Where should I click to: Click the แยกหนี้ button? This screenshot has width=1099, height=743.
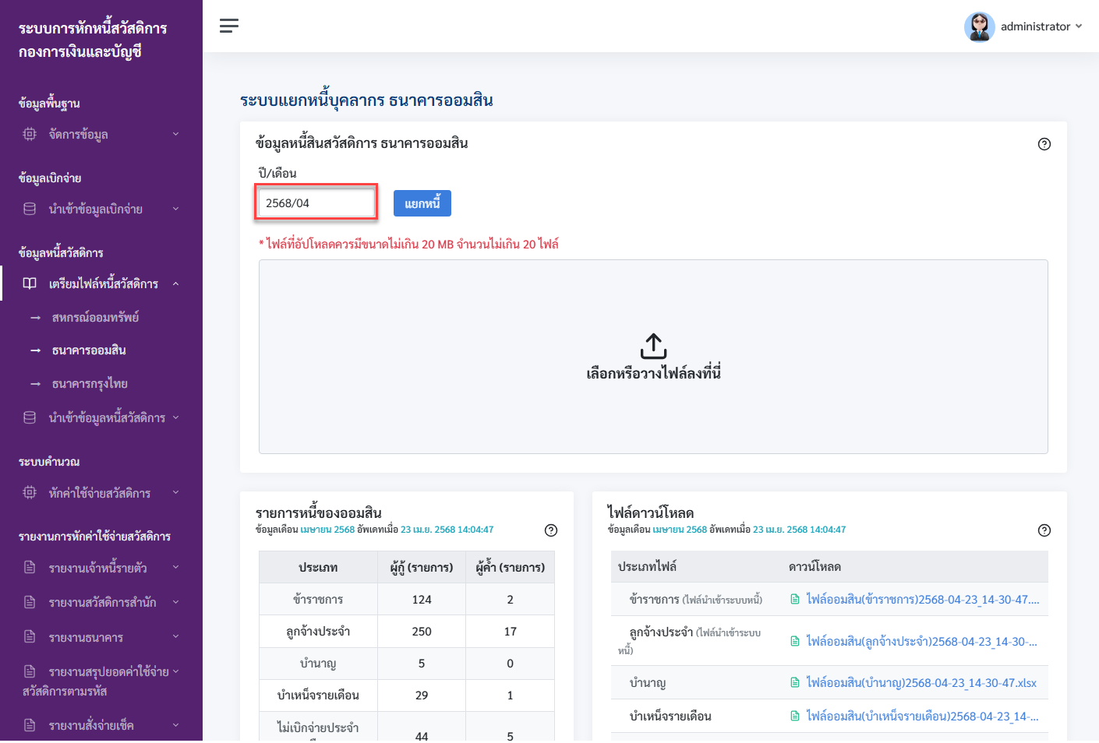[x=422, y=203]
